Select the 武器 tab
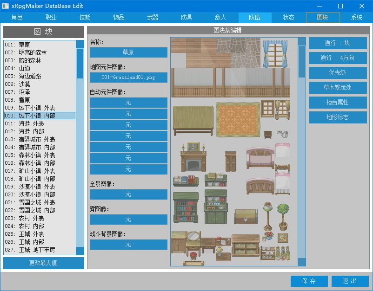373x291 pixels. tap(153, 17)
